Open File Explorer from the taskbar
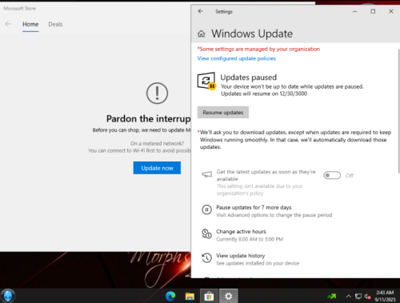The height and width of the screenshot is (303, 400). [x=190, y=296]
